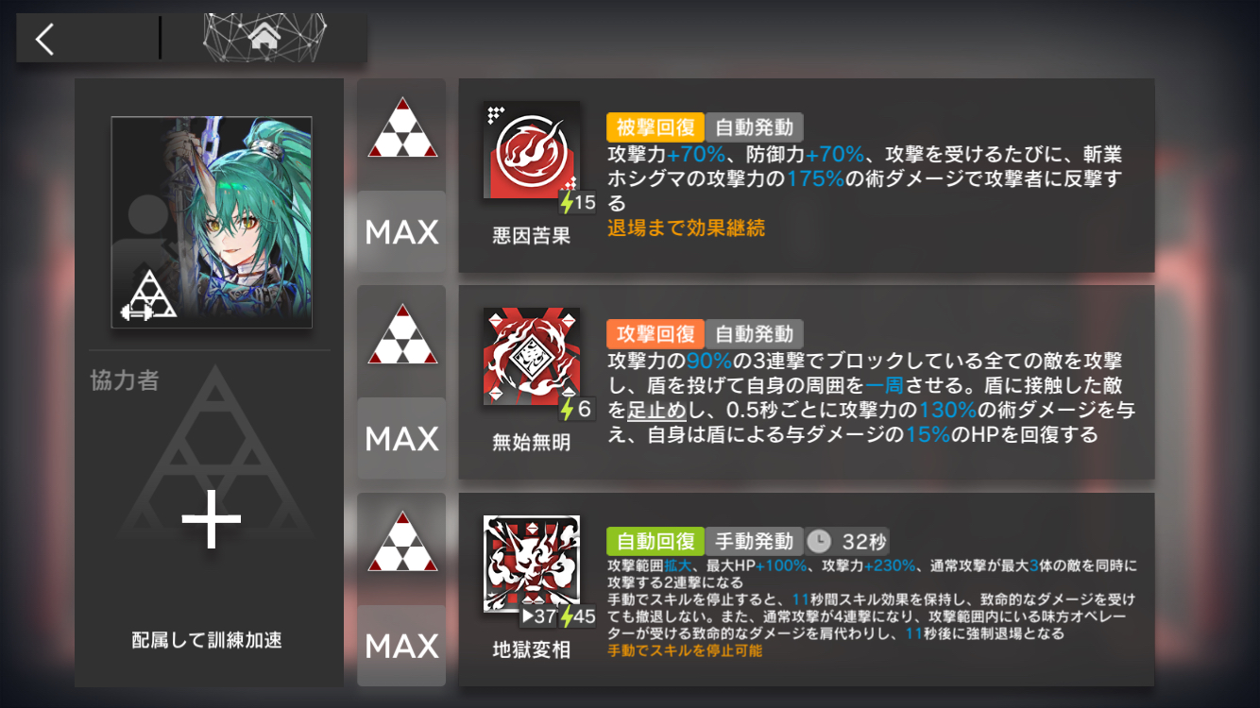1260x708 pixels.
Task: Click the 32秒 duration clock indicator
Action: point(846,541)
